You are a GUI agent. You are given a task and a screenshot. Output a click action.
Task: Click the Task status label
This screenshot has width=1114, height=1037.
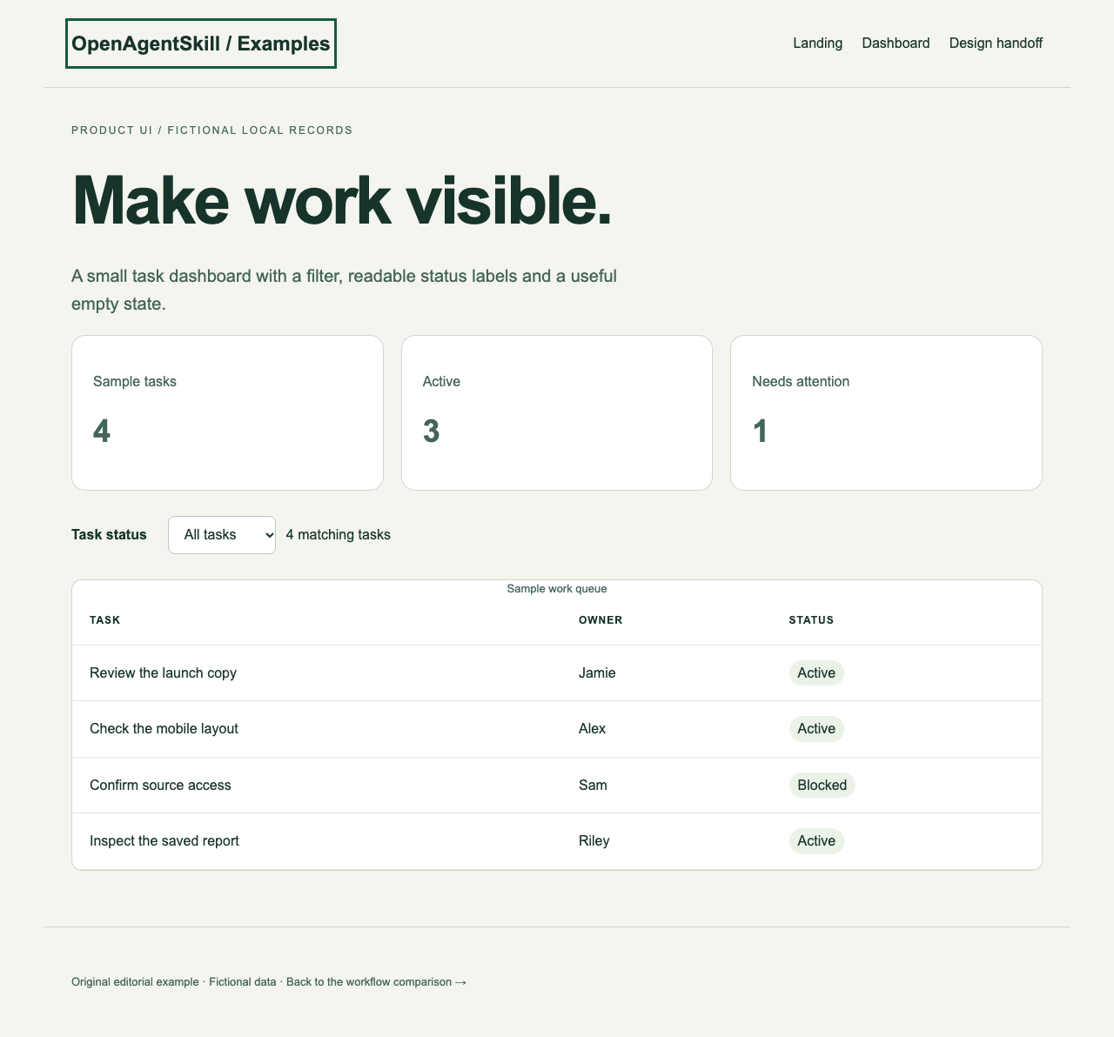click(109, 535)
